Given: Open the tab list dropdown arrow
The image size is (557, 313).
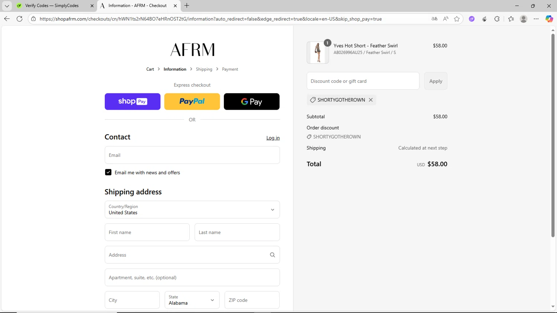Looking at the screenshot, I should pyautogui.click(x=7, y=6).
